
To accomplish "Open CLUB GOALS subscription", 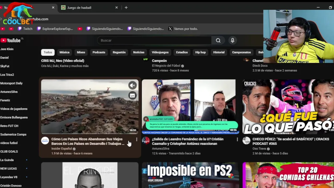I will (9, 151).
